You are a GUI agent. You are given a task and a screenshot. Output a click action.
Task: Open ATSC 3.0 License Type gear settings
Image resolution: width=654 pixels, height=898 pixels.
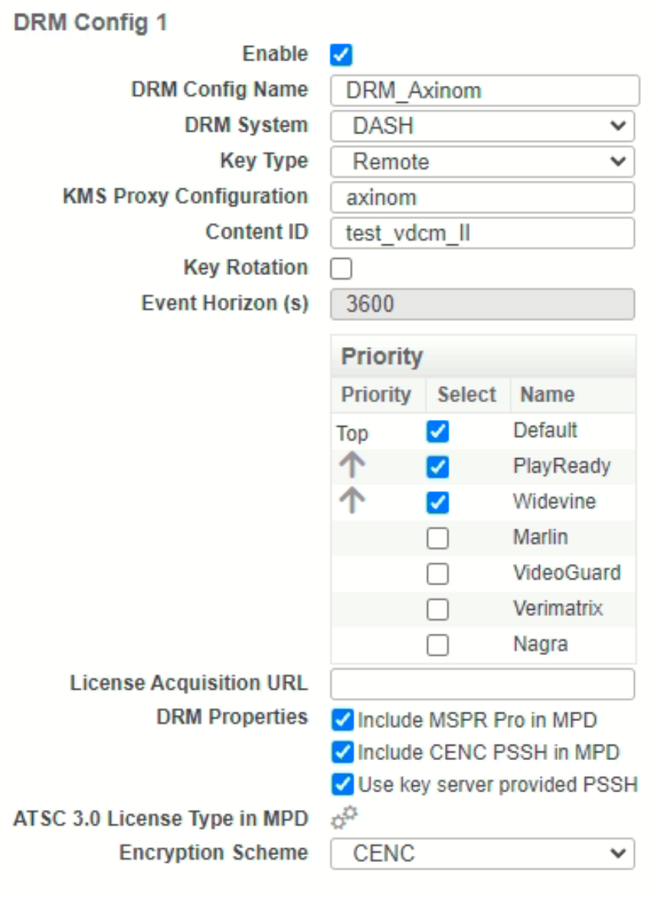tap(344, 818)
